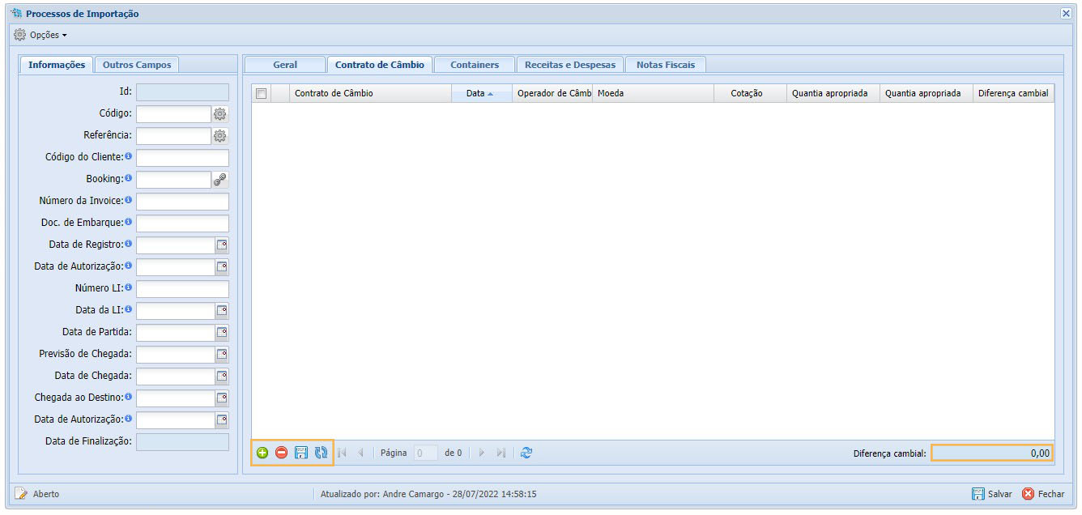The width and height of the screenshot is (1082, 515).
Task: Switch to the Outros Campos tab
Action: tap(137, 65)
